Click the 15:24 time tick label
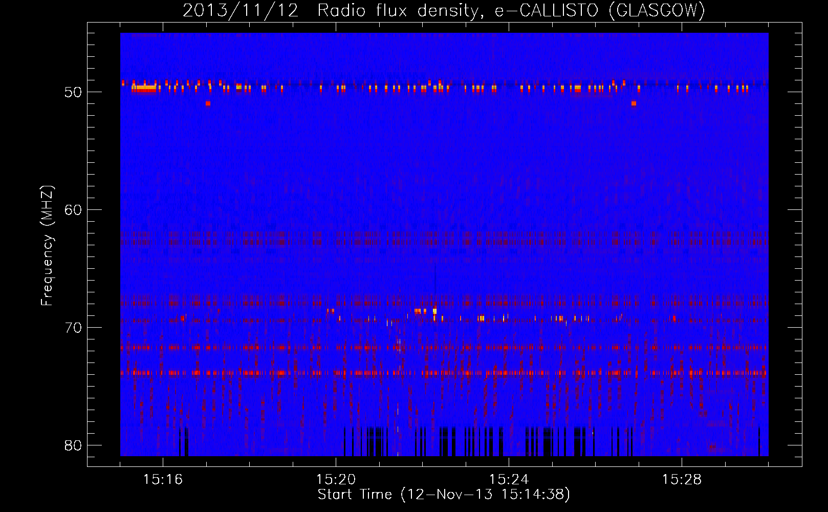 click(x=509, y=479)
